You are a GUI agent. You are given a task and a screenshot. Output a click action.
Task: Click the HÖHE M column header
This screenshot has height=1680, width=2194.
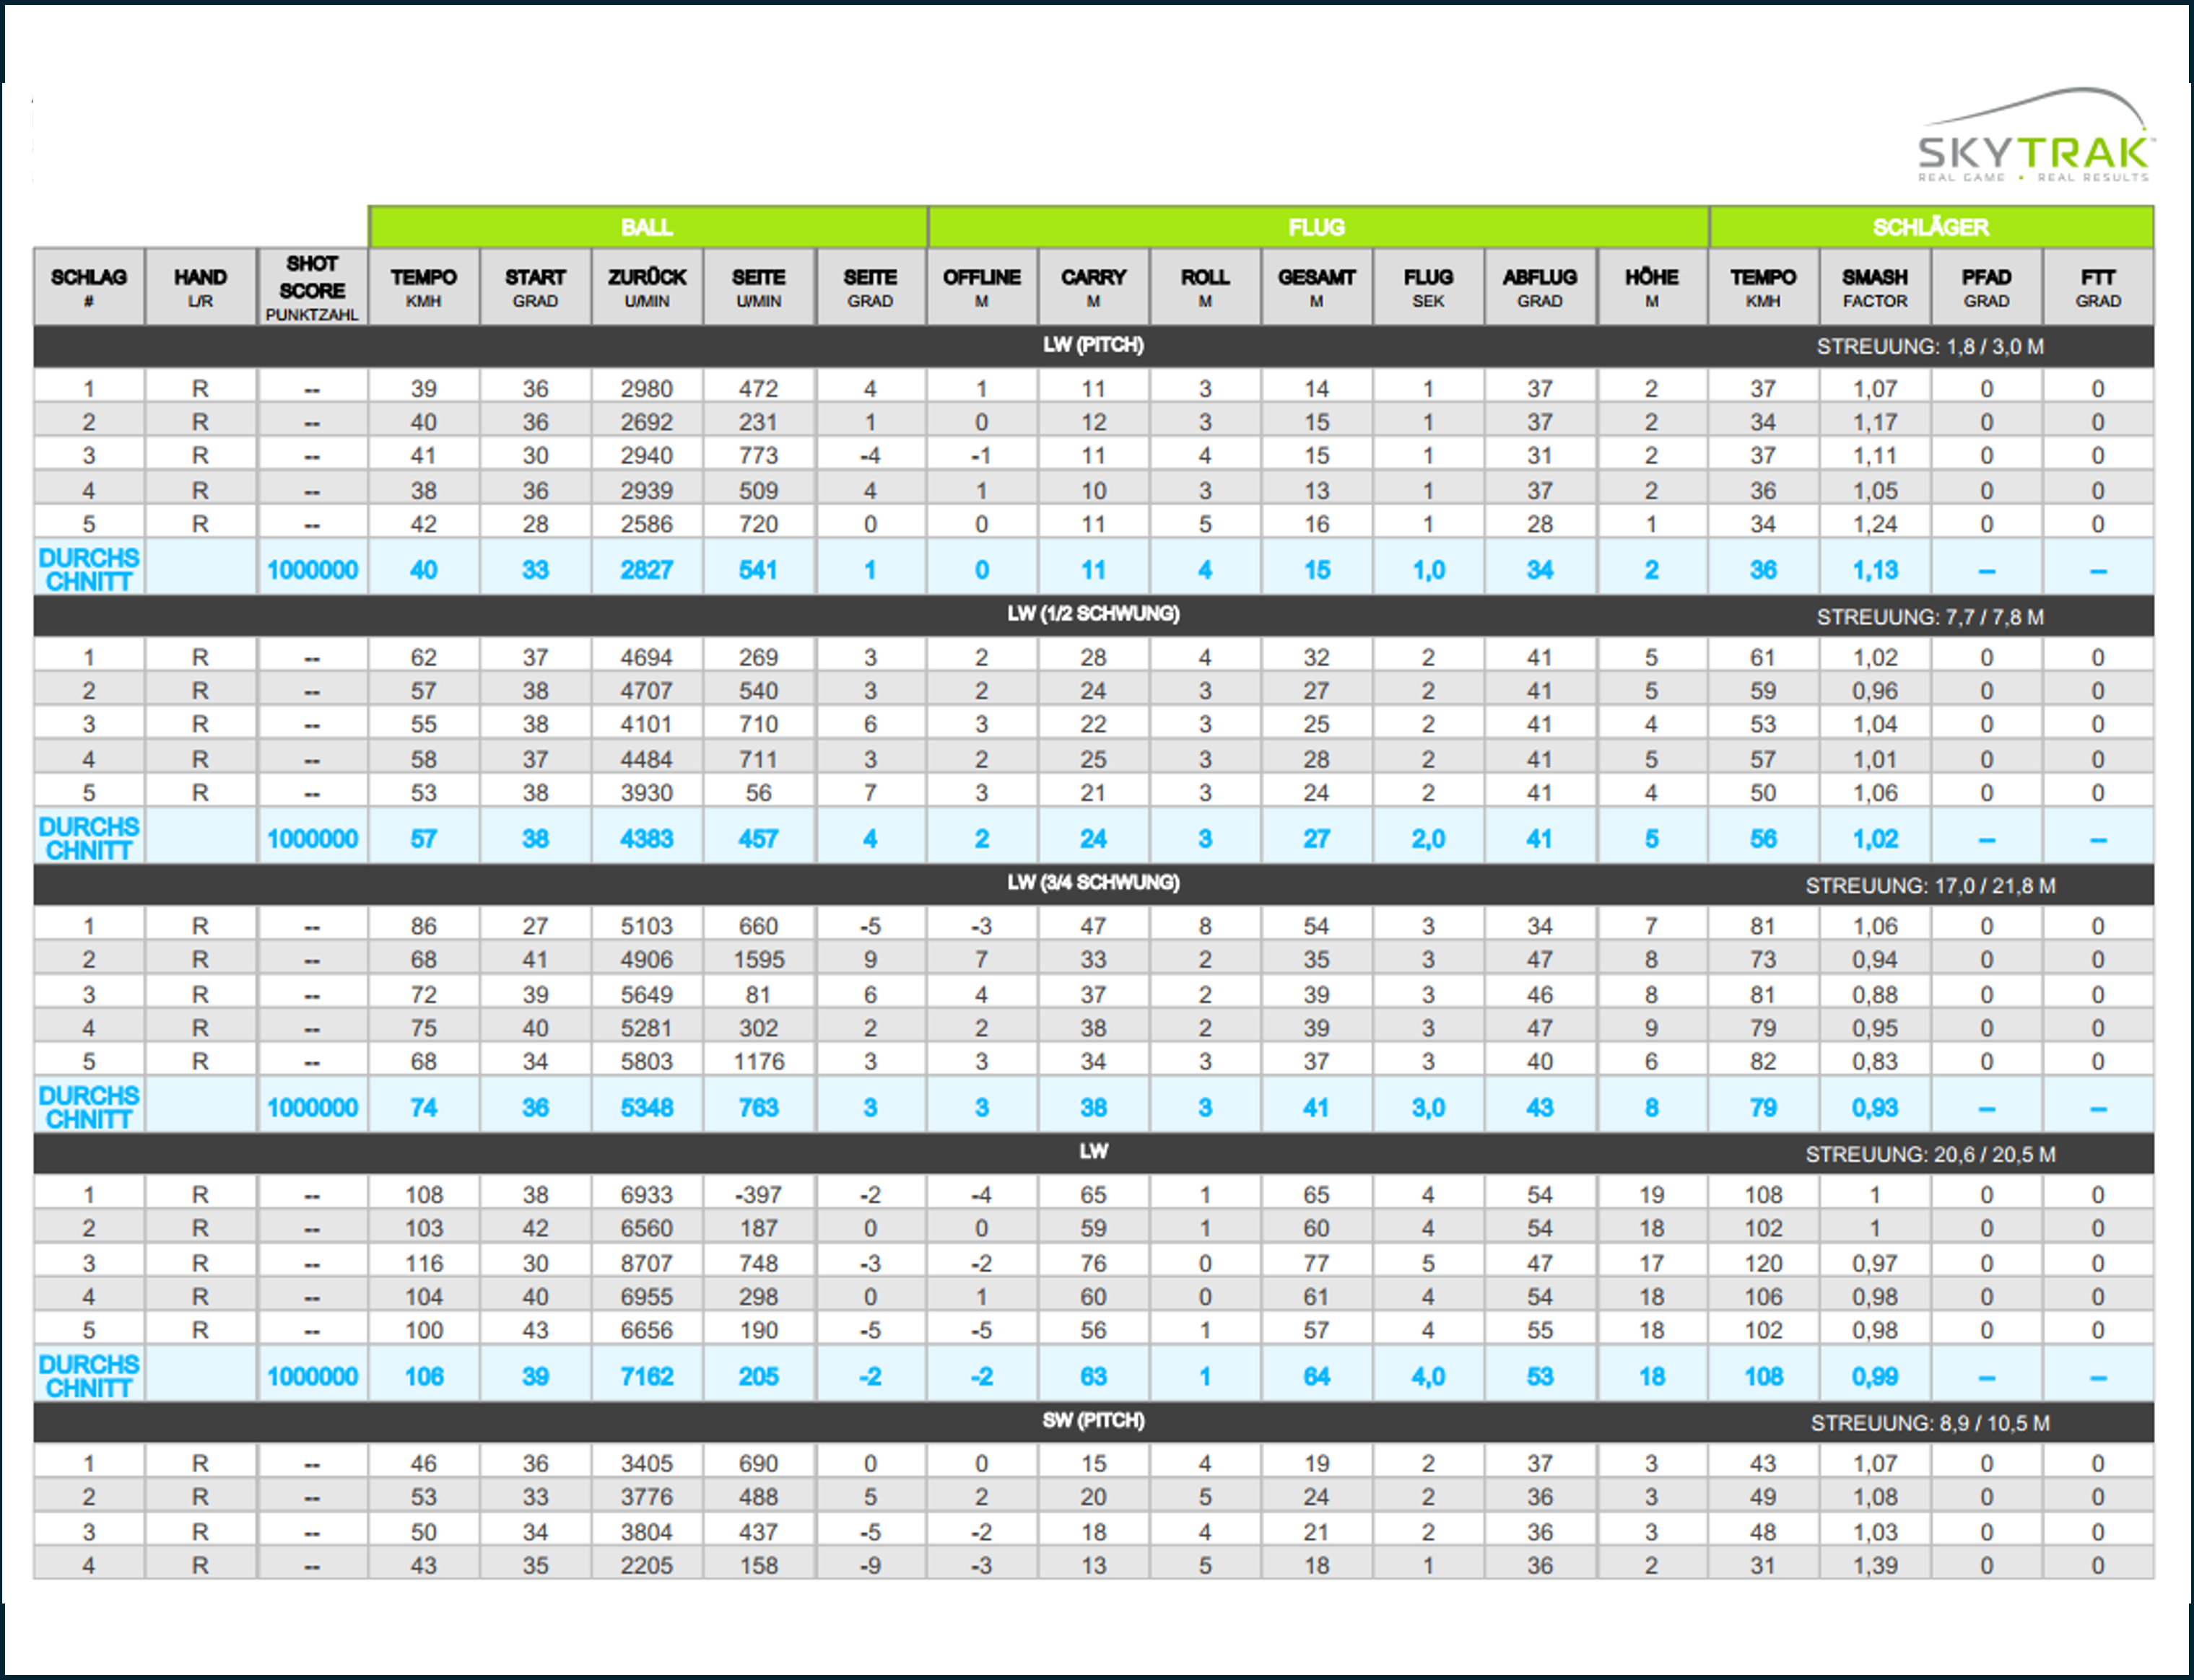1651,287
